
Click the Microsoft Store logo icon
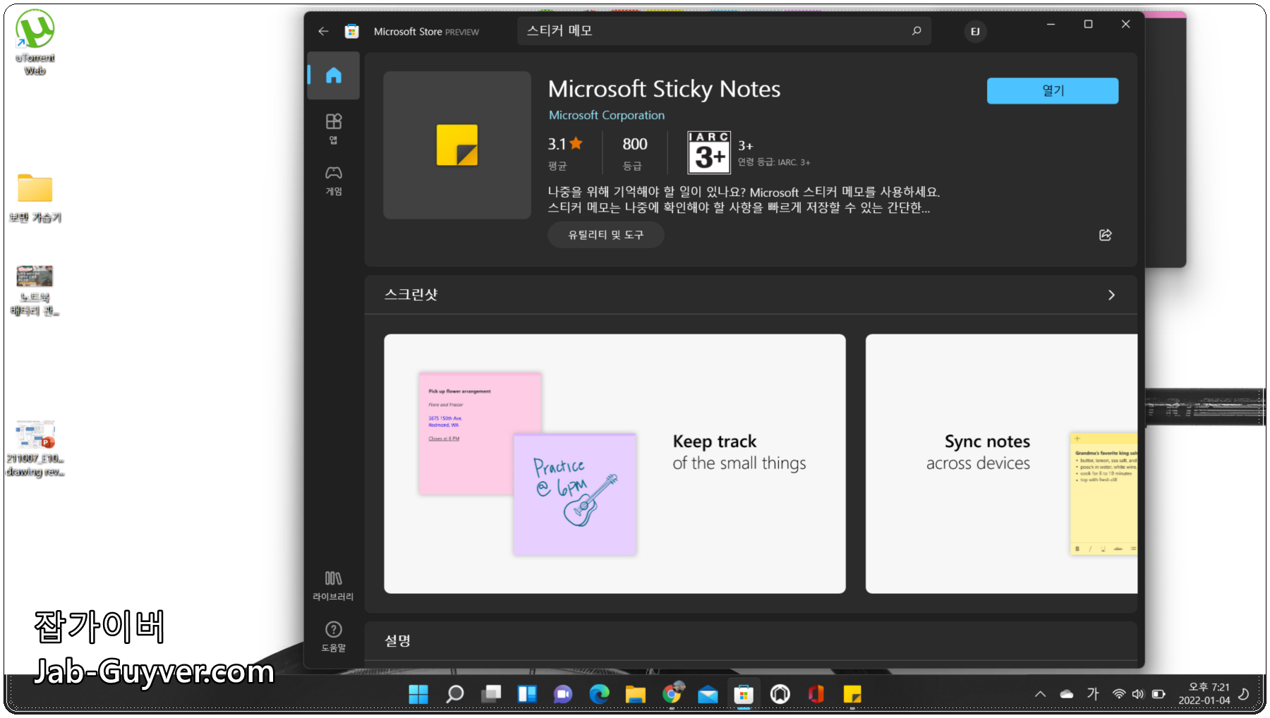point(351,31)
